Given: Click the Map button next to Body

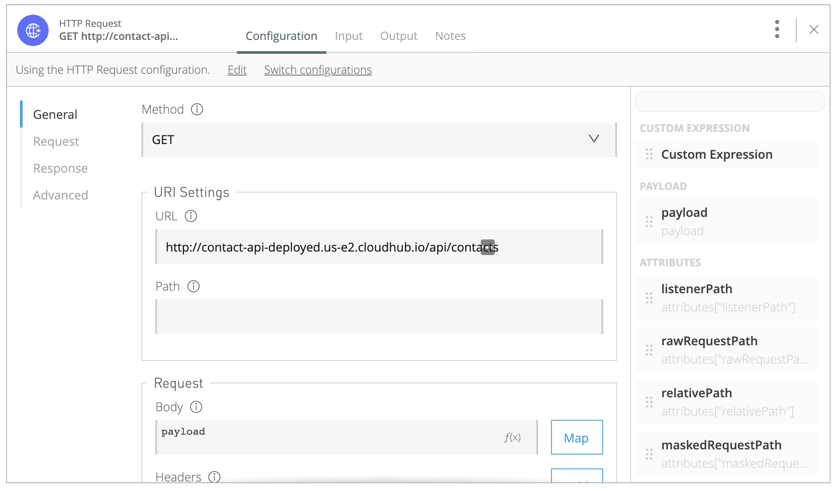Looking at the screenshot, I should tap(577, 437).
